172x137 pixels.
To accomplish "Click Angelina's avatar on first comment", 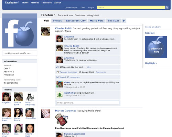I will click(x=60, y=39).
